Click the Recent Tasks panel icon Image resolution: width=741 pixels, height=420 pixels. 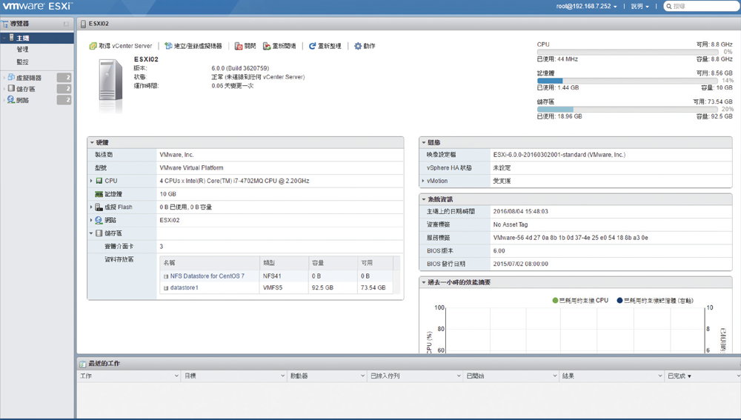click(83, 364)
